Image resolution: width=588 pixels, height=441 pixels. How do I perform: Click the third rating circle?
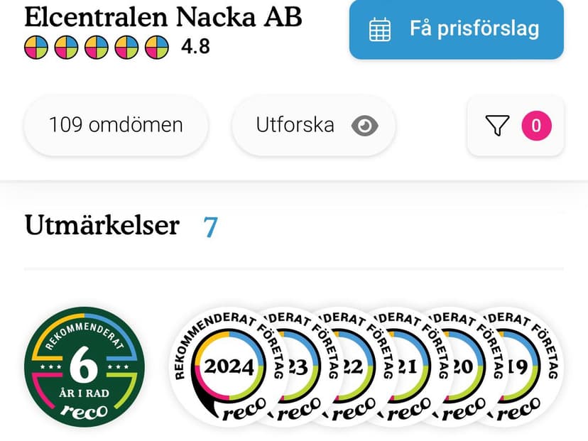click(97, 48)
